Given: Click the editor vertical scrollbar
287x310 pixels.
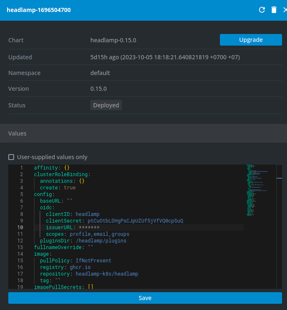Looking at the screenshot, I should pos(279,227).
